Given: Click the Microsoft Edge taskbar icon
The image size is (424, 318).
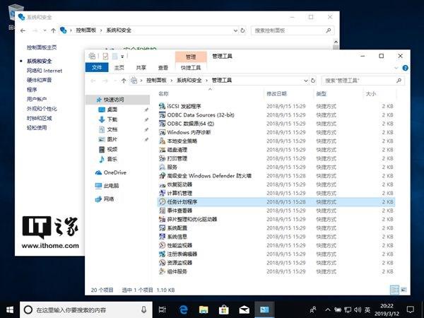Looking at the screenshot, I should 184,310.
